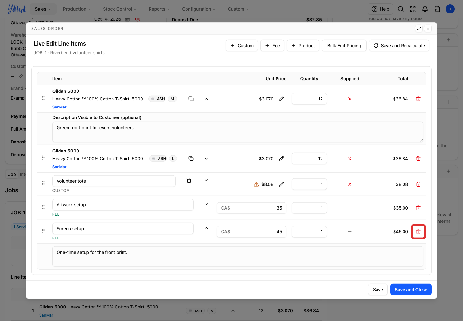The image size is (463, 321).
Task: Toggle Supplied for Gildan ASH M line
Action: [350, 99]
